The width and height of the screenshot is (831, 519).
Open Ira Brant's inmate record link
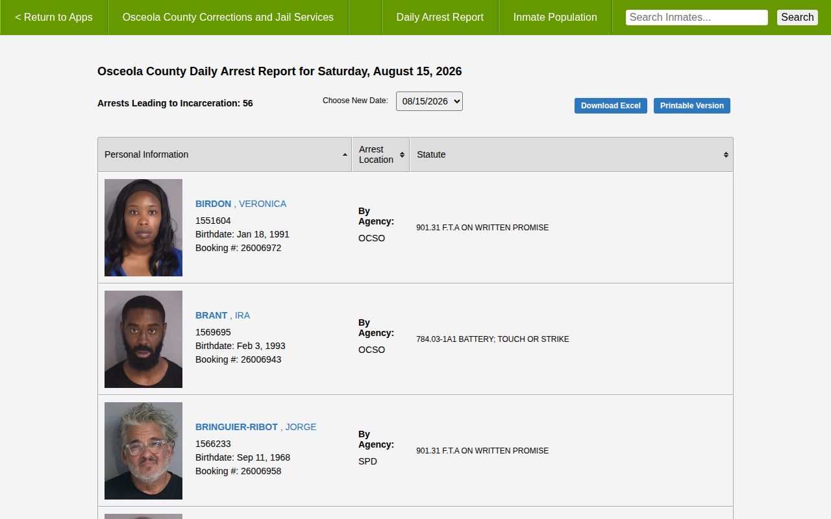(223, 315)
